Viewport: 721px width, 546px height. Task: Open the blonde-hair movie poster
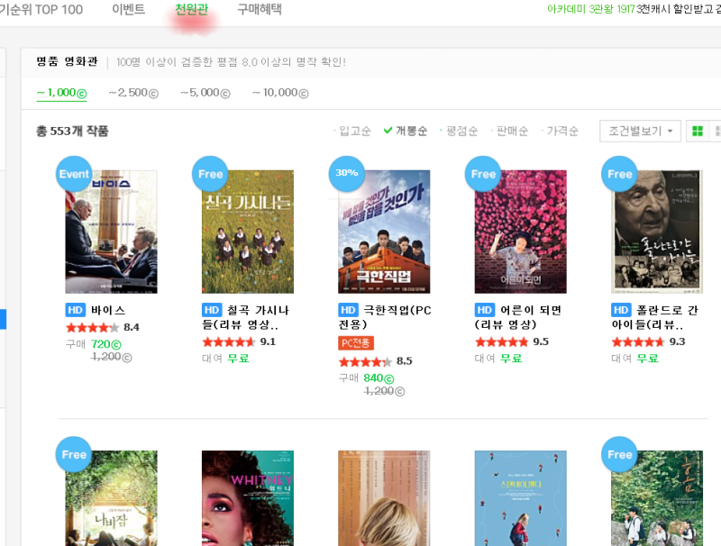(x=384, y=498)
